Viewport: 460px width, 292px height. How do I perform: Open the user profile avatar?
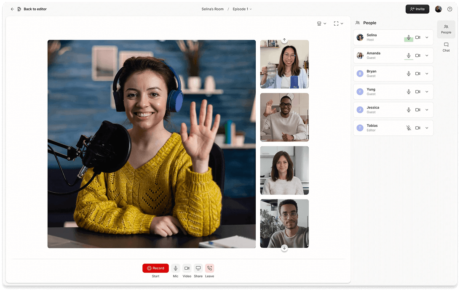pos(439,9)
